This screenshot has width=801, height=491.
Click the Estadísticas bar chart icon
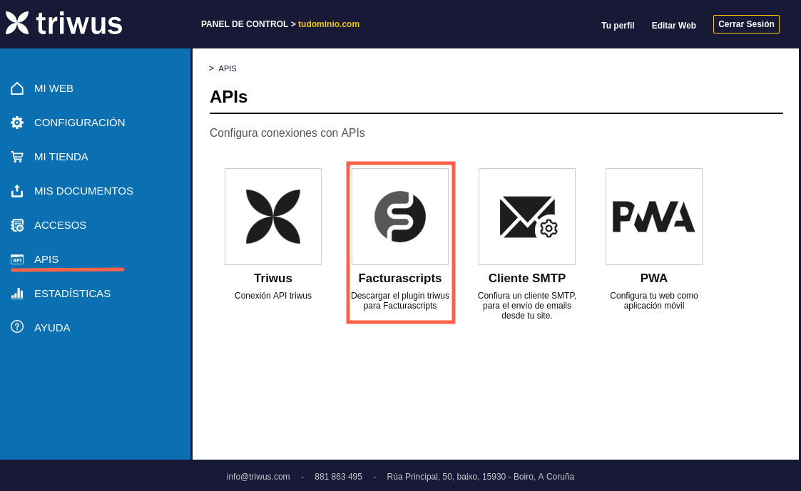pyautogui.click(x=17, y=294)
